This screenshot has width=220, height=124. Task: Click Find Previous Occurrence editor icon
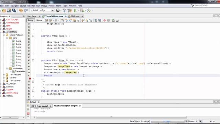point(66,20)
